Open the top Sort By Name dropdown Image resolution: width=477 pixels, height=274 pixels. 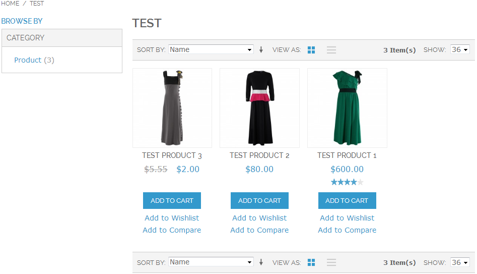click(x=211, y=49)
